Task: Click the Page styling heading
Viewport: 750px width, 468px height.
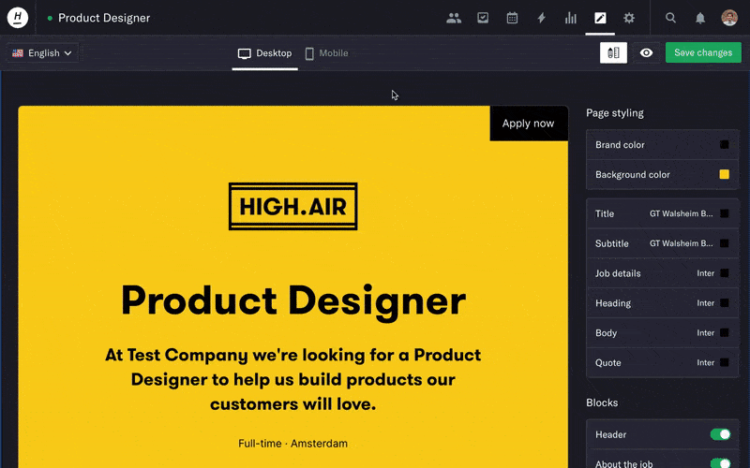Action: point(615,113)
